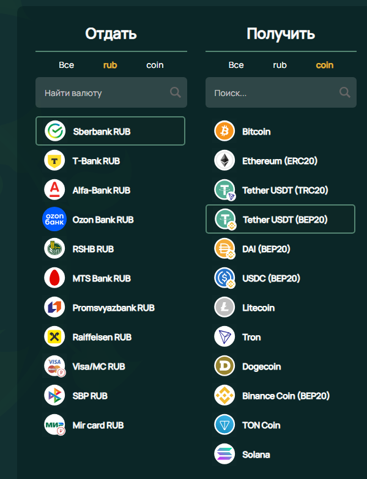Open the 'rub' tab under Получить
Screen dimensions: 367x479
coord(280,65)
